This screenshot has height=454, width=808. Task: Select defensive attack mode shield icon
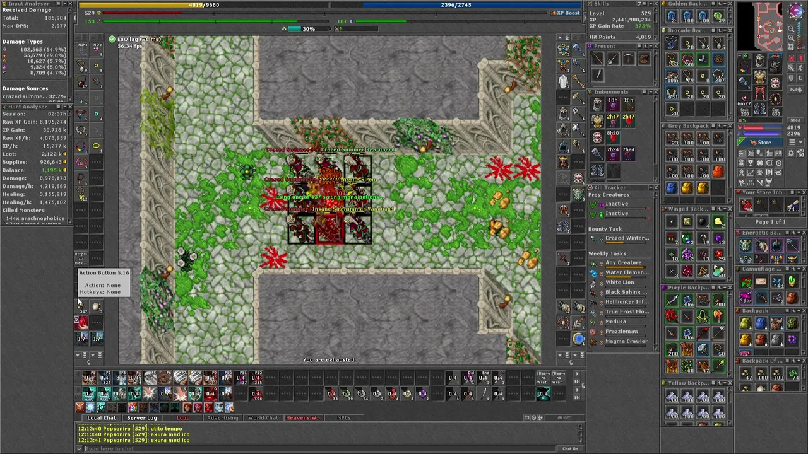792,78
